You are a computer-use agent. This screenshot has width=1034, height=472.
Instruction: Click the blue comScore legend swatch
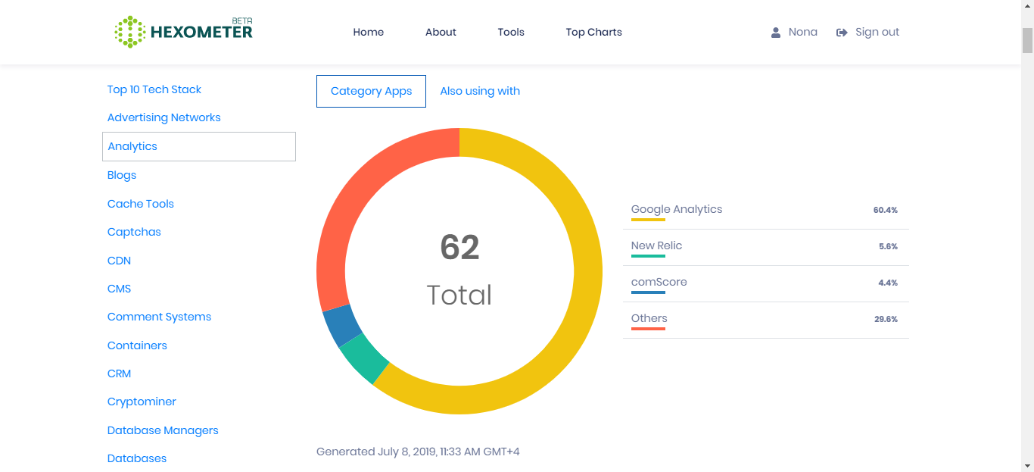pyautogui.click(x=648, y=292)
